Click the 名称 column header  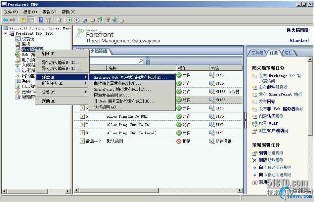tap(141, 68)
